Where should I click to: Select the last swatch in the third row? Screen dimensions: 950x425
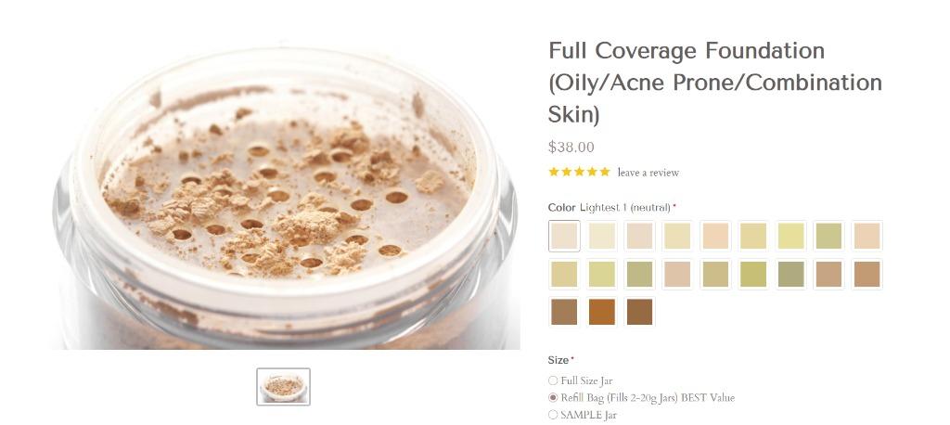coord(639,312)
